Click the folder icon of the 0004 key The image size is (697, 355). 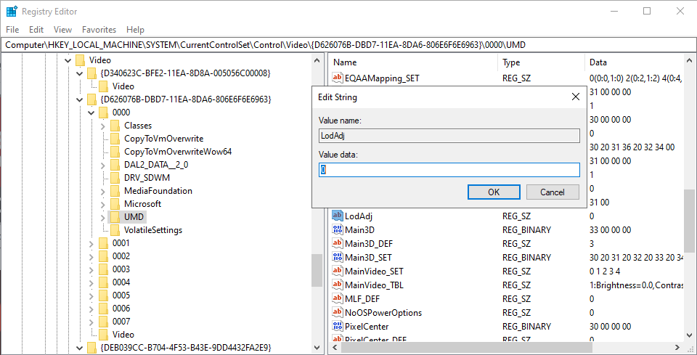(103, 282)
